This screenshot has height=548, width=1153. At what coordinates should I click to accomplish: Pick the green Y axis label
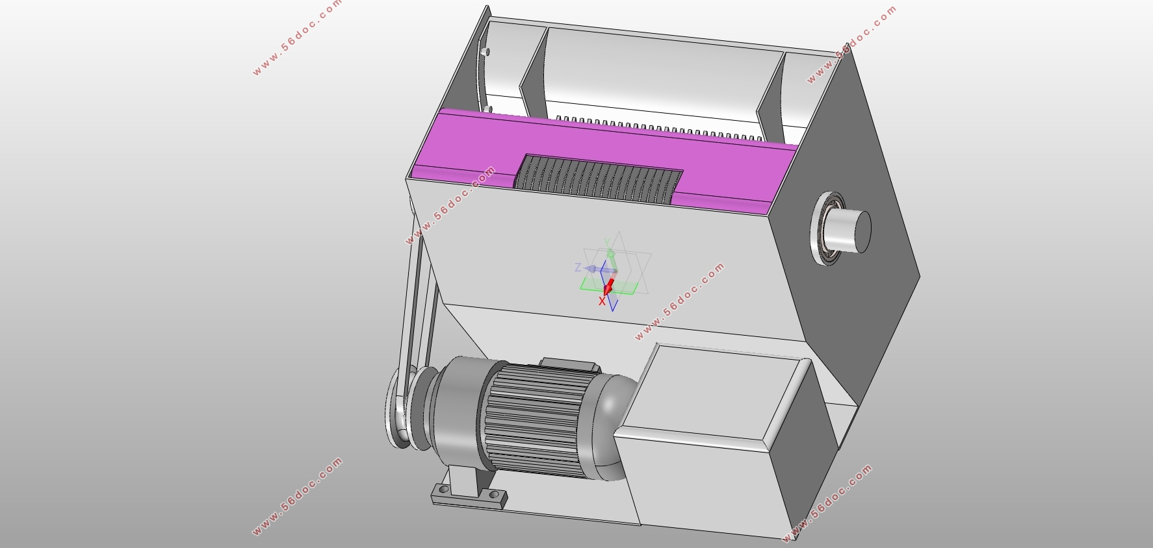[x=608, y=243]
